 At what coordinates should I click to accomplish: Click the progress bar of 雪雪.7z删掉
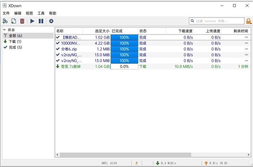[x=124, y=67]
